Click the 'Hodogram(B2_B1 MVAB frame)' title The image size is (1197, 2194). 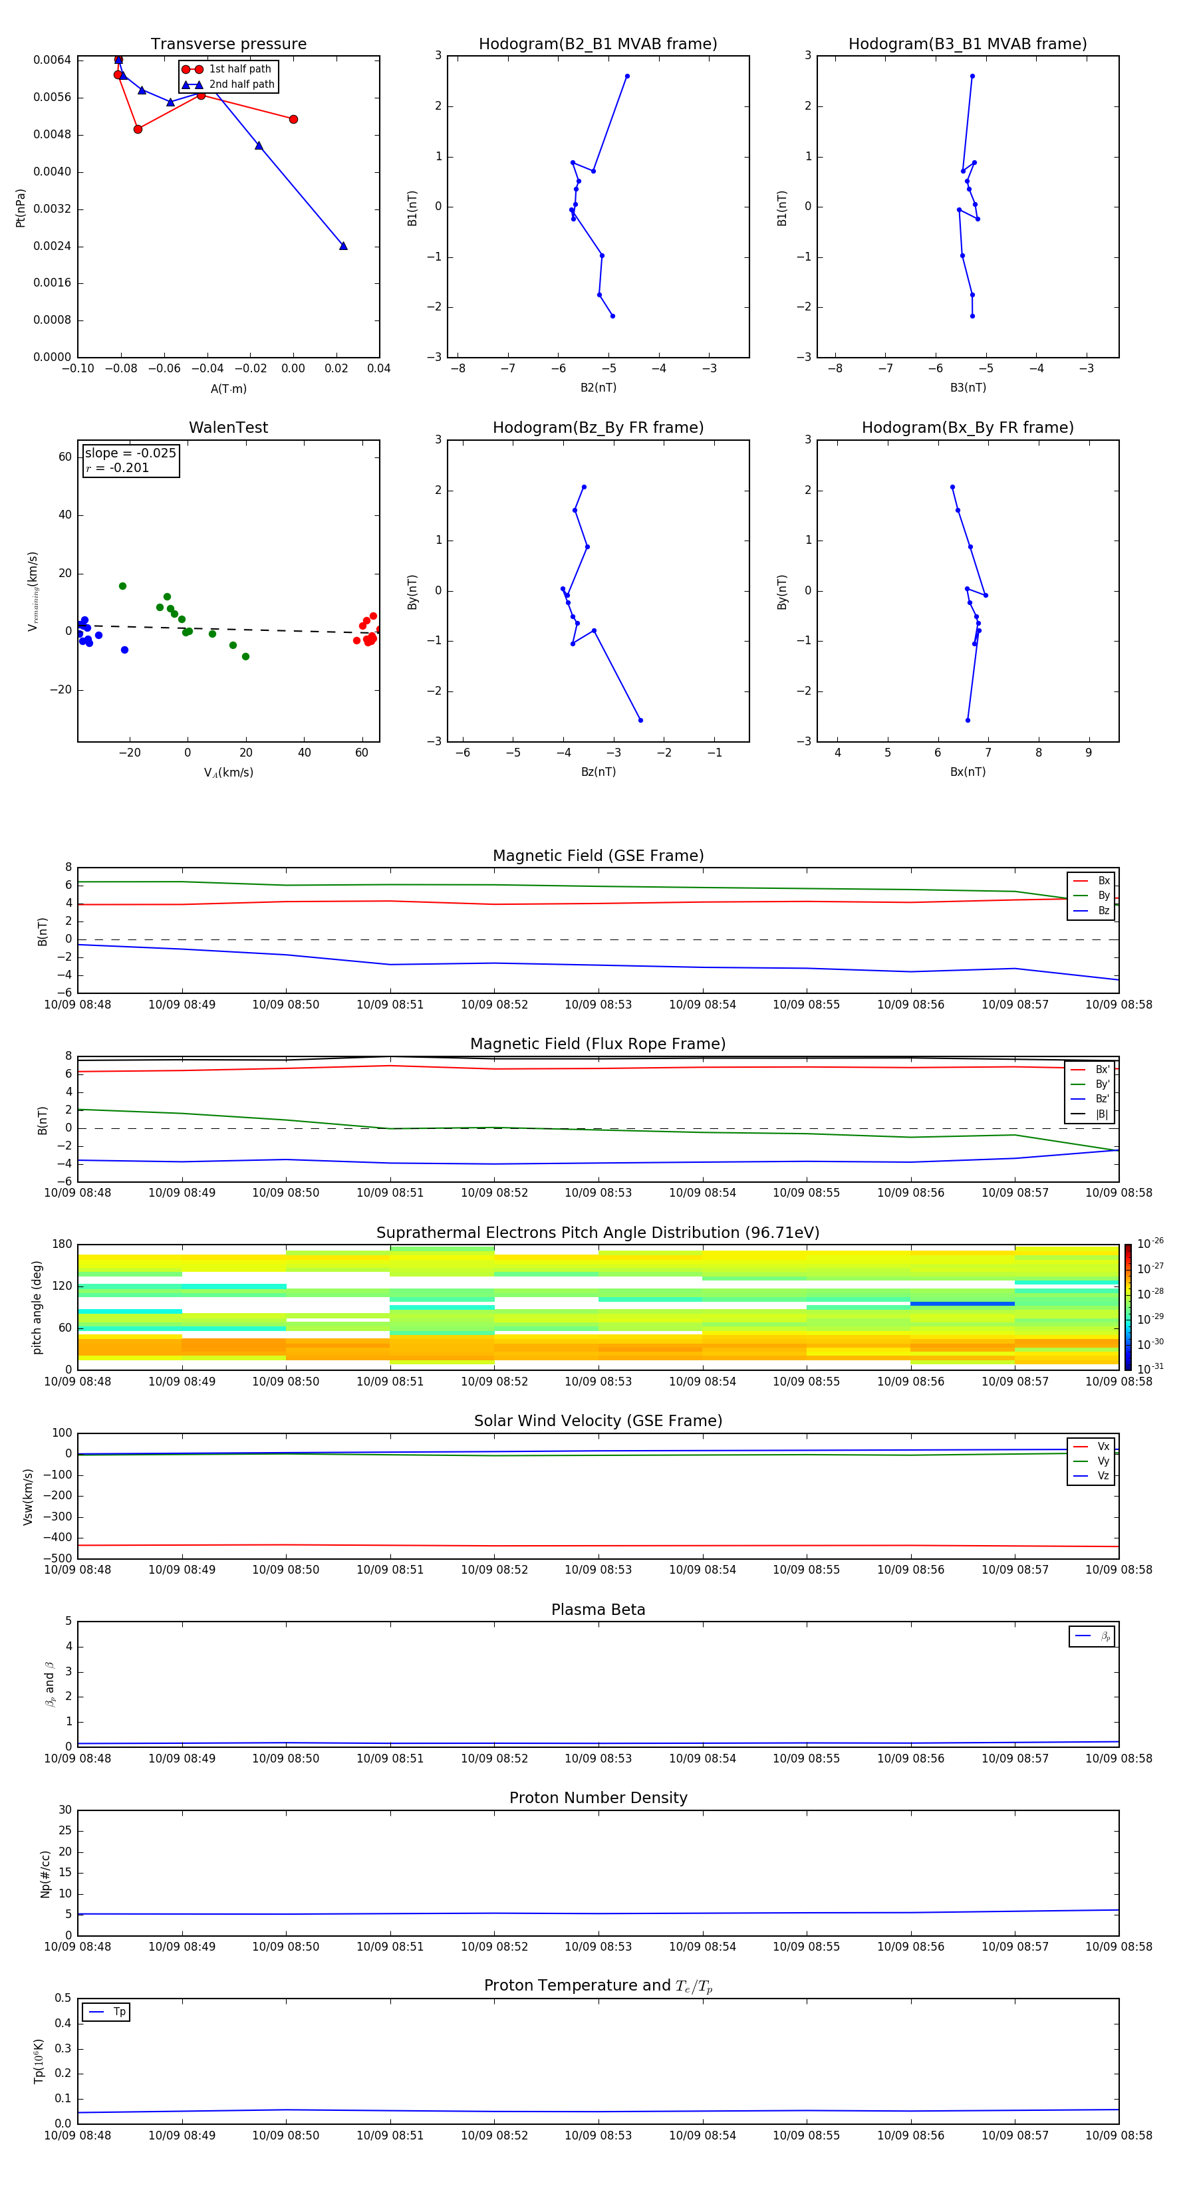pos(598,45)
